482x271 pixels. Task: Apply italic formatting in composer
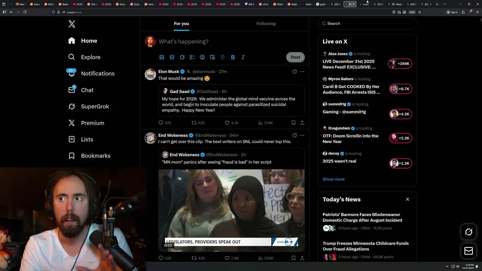click(x=243, y=57)
